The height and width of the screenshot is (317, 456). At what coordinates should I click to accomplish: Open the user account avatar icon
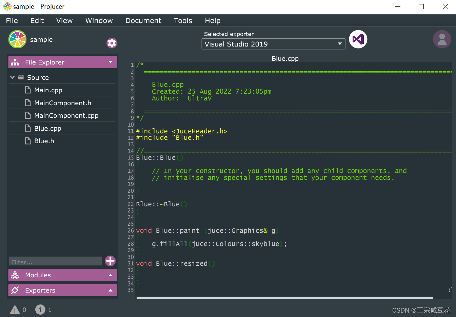[x=442, y=39]
